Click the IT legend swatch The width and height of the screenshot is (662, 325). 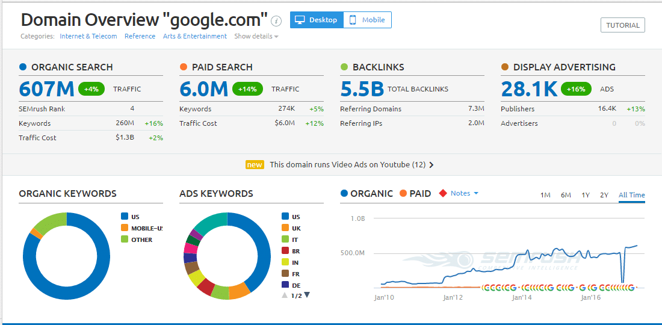(285, 240)
